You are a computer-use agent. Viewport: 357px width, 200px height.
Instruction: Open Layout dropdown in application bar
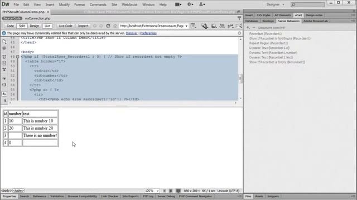178,4
